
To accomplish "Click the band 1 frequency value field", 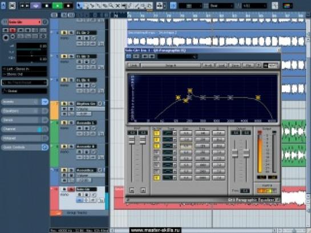I will [x=203, y=133].
